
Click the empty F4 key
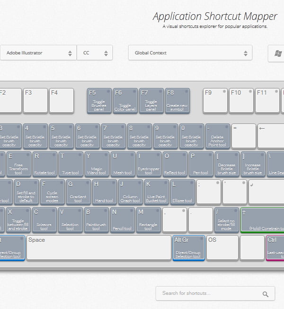[62, 100]
